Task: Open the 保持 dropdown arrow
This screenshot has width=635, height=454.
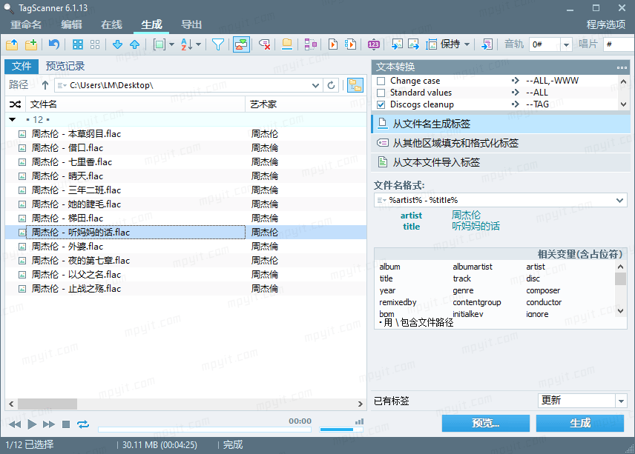Action: click(x=467, y=44)
